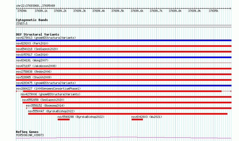Click the nsv4278013 gnomAD variant label
This screenshot has width=239, height=141.
point(46,38)
